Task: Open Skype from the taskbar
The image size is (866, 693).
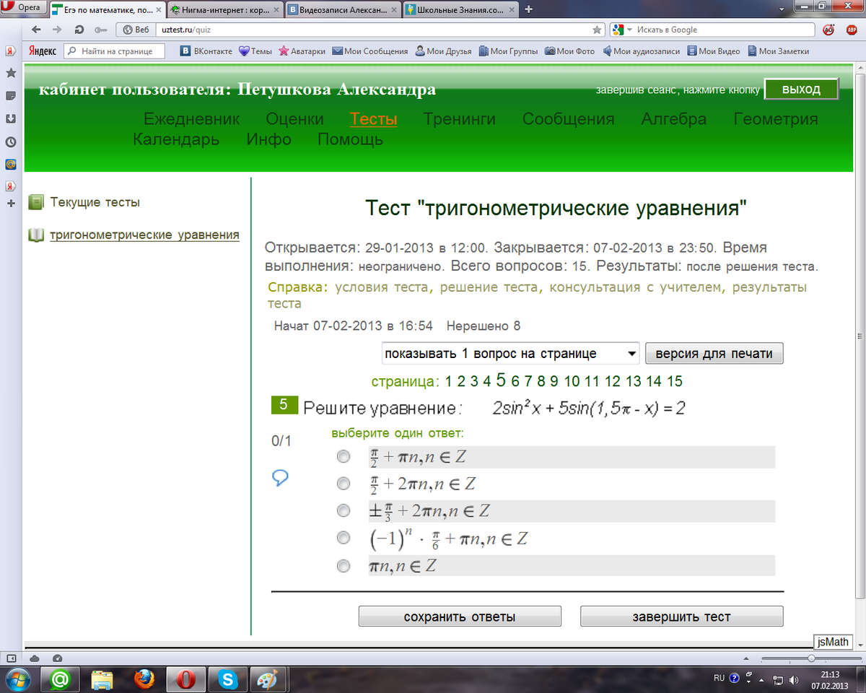Action: 229,679
